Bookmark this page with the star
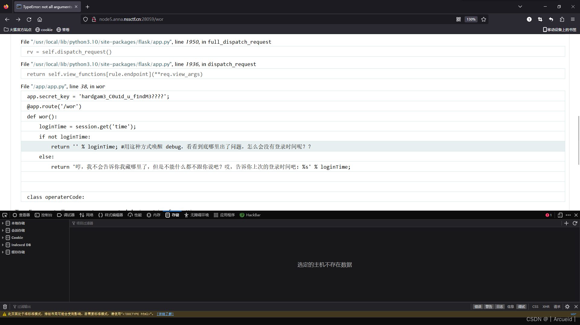 point(484,19)
